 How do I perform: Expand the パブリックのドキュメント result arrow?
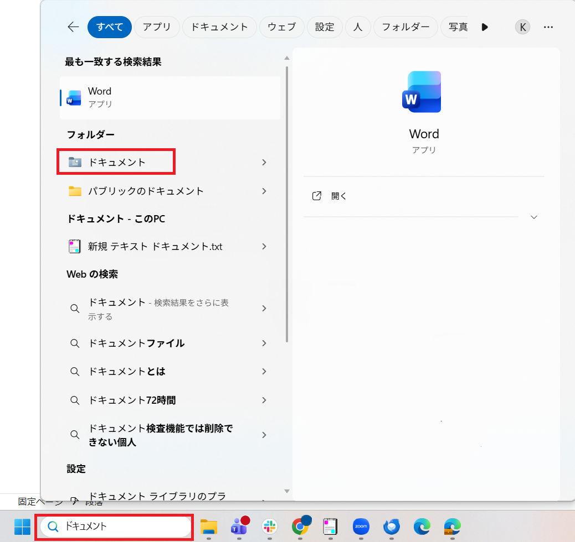coord(264,191)
